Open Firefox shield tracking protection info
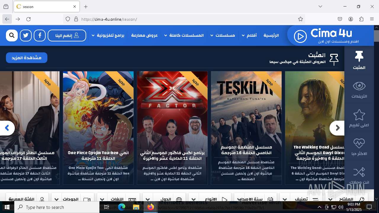The height and width of the screenshot is (213, 379). (x=68, y=19)
